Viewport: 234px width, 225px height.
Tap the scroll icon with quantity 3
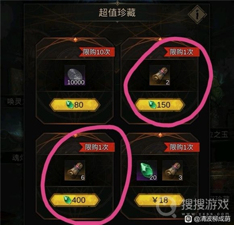point(173,171)
